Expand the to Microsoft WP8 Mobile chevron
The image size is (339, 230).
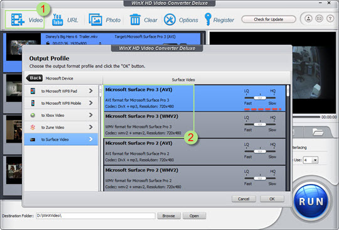[91, 103]
